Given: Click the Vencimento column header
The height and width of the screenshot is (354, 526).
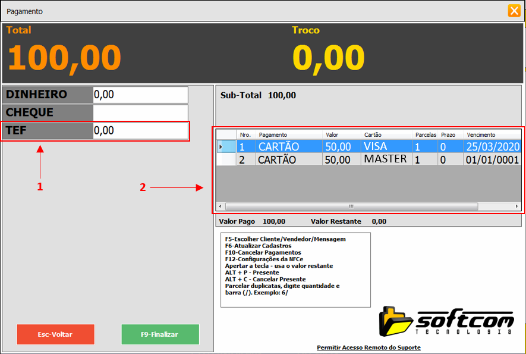Looking at the screenshot, I should [492, 135].
